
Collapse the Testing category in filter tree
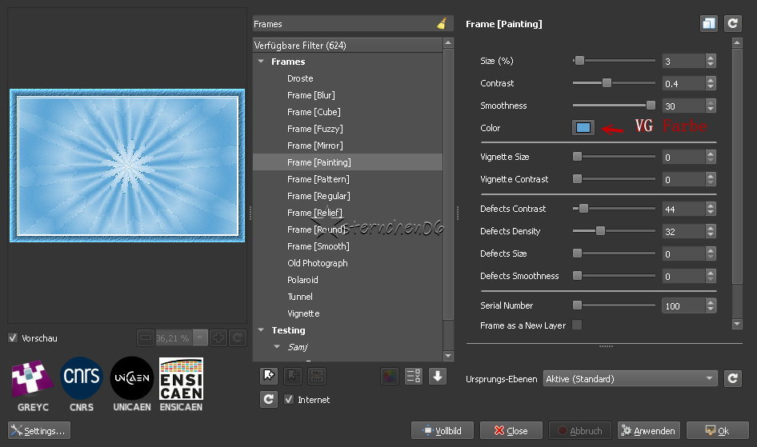coord(262,330)
